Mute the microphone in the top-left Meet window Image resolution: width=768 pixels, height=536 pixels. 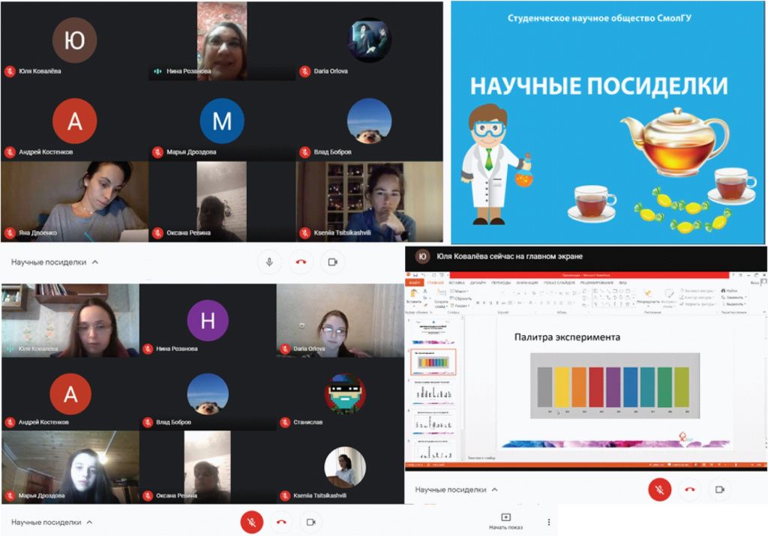(269, 262)
